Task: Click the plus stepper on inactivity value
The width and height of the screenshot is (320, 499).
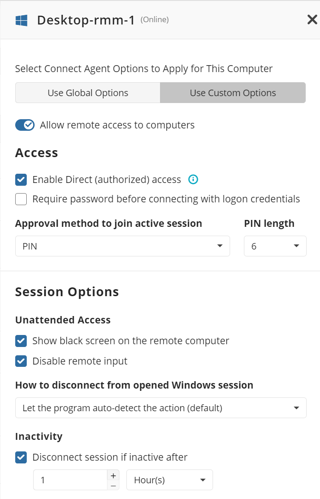Action: click(x=113, y=475)
